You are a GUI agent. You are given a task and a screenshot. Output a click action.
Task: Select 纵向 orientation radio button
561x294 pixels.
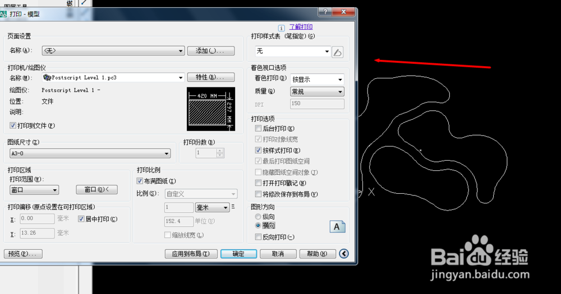click(x=258, y=217)
